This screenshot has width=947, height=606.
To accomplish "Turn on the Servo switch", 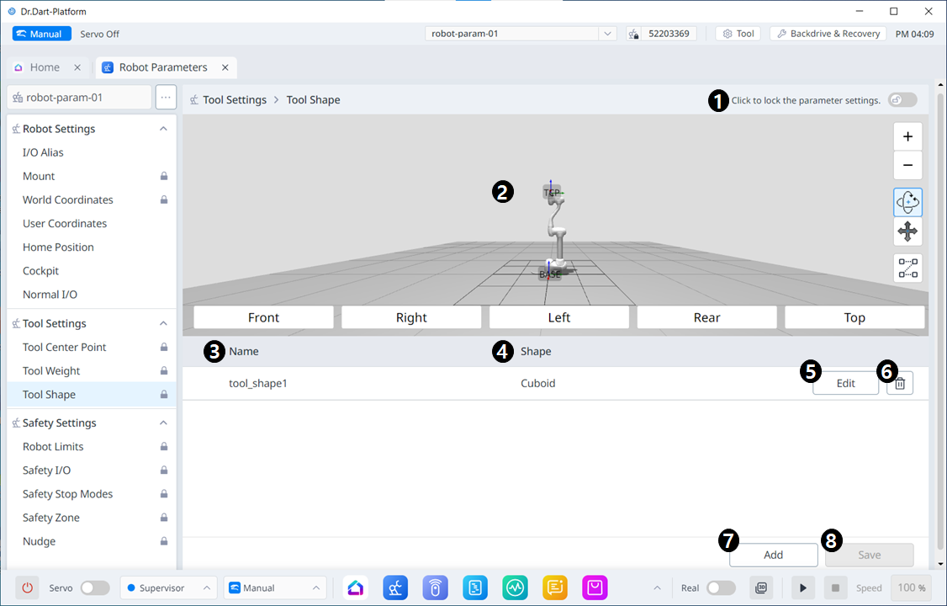I will click(94, 587).
